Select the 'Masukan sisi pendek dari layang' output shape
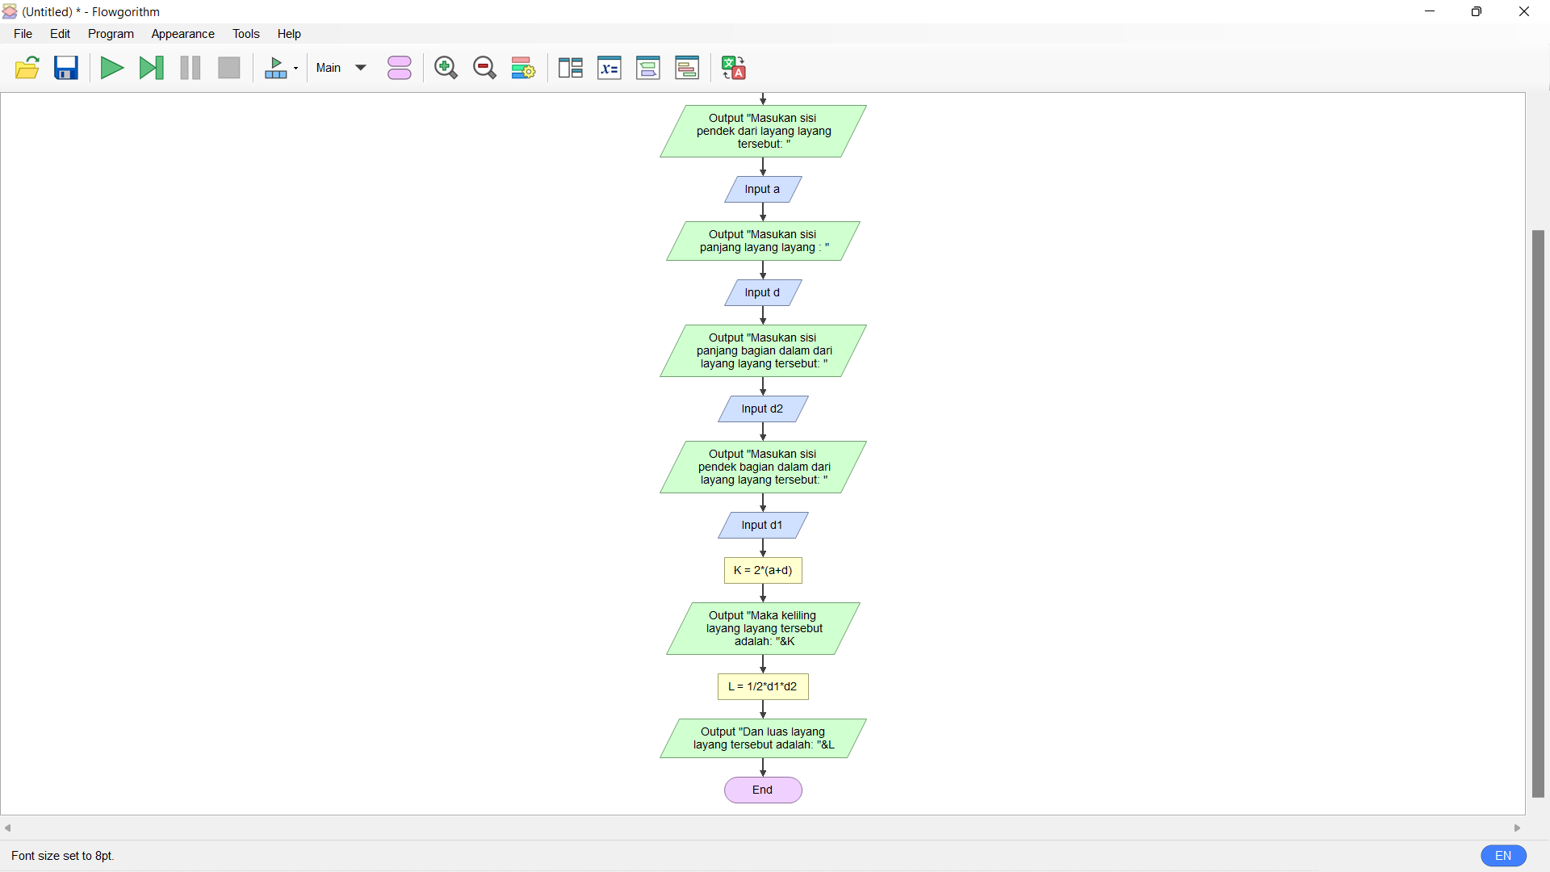The width and height of the screenshot is (1550, 872). pyautogui.click(x=763, y=132)
